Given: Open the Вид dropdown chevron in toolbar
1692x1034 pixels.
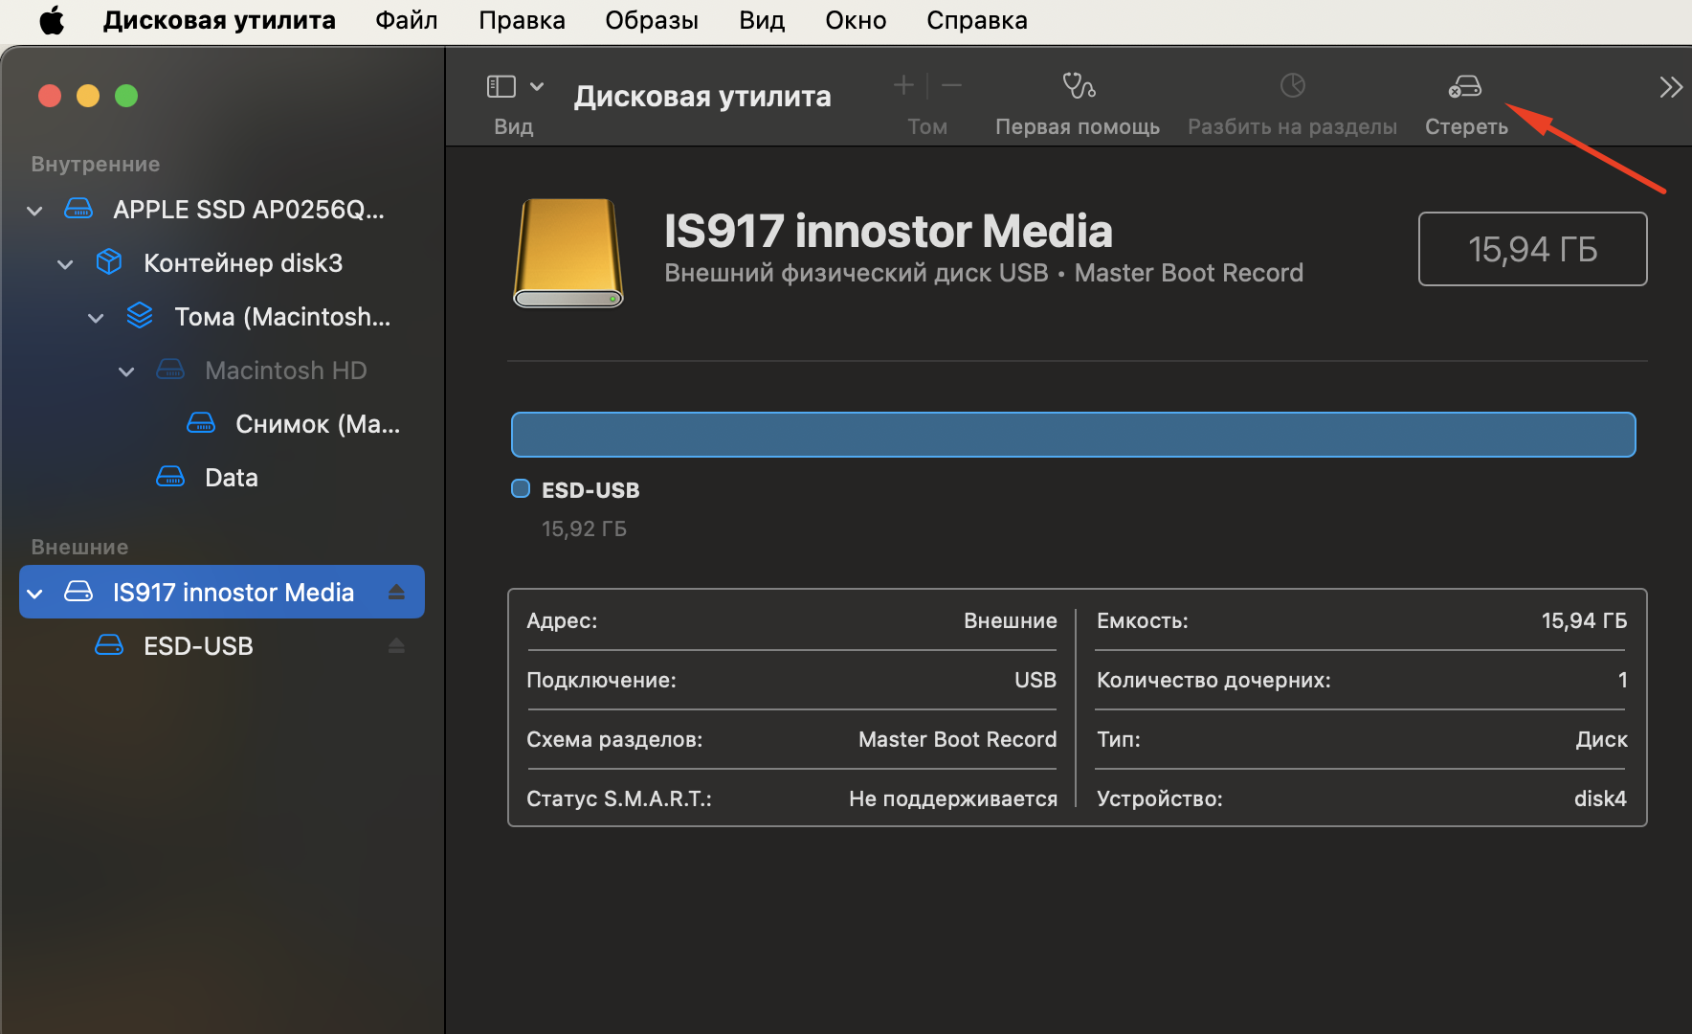Looking at the screenshot, I should click(537, 86).
